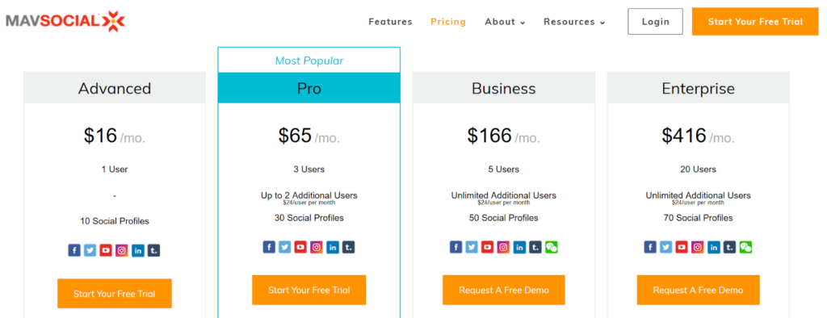Request a free demo for Enterprise plan
The image size is (827, 318).
699,290
